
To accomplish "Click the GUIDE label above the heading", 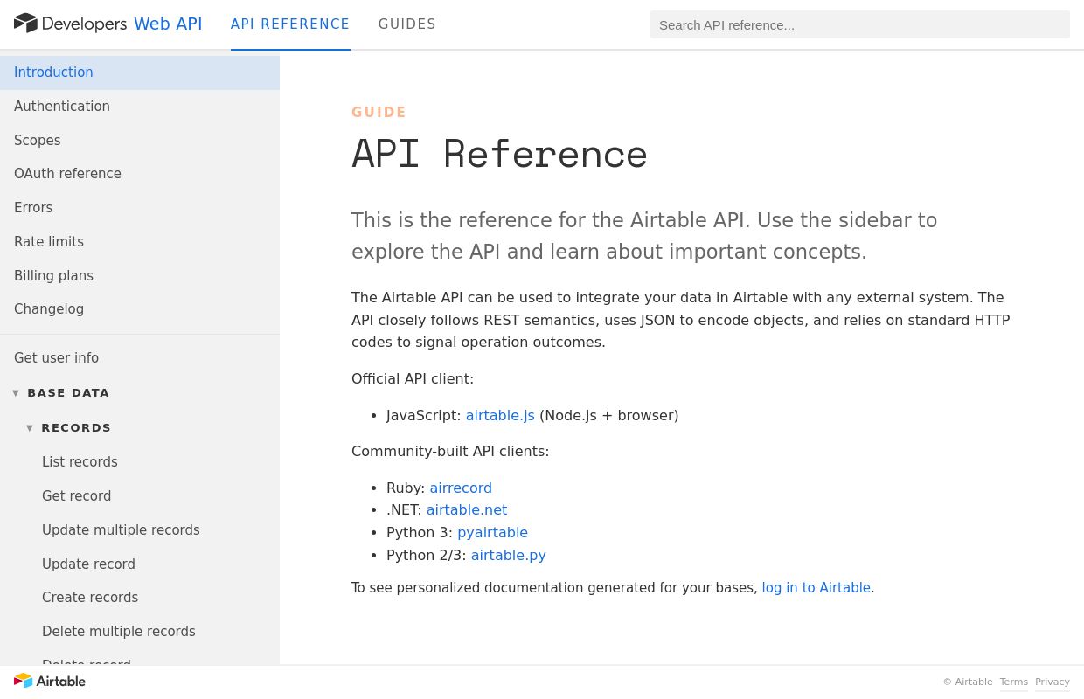I will coord(379,113).
